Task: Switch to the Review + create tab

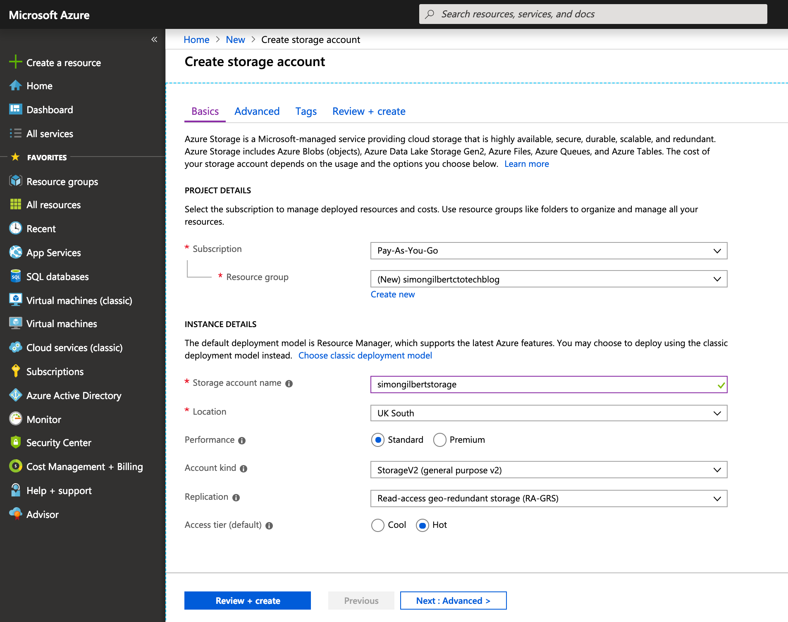Action: pyautogui.click(x=369, y=111)
